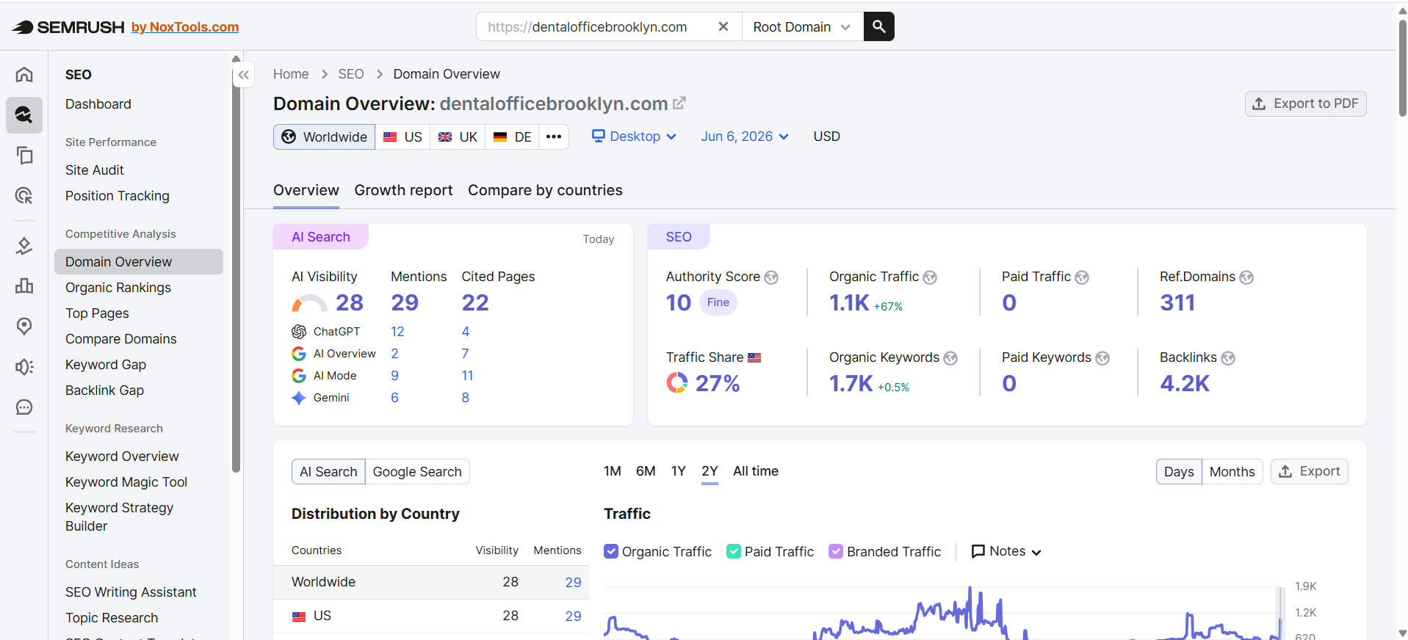Open the copy-pages icon in left rail
1408x640 pixels.
point(24,155)
